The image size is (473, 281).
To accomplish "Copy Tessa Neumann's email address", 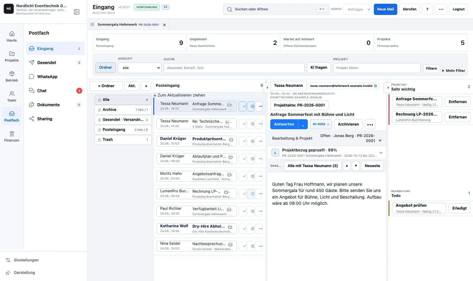I will coord(376,86).
